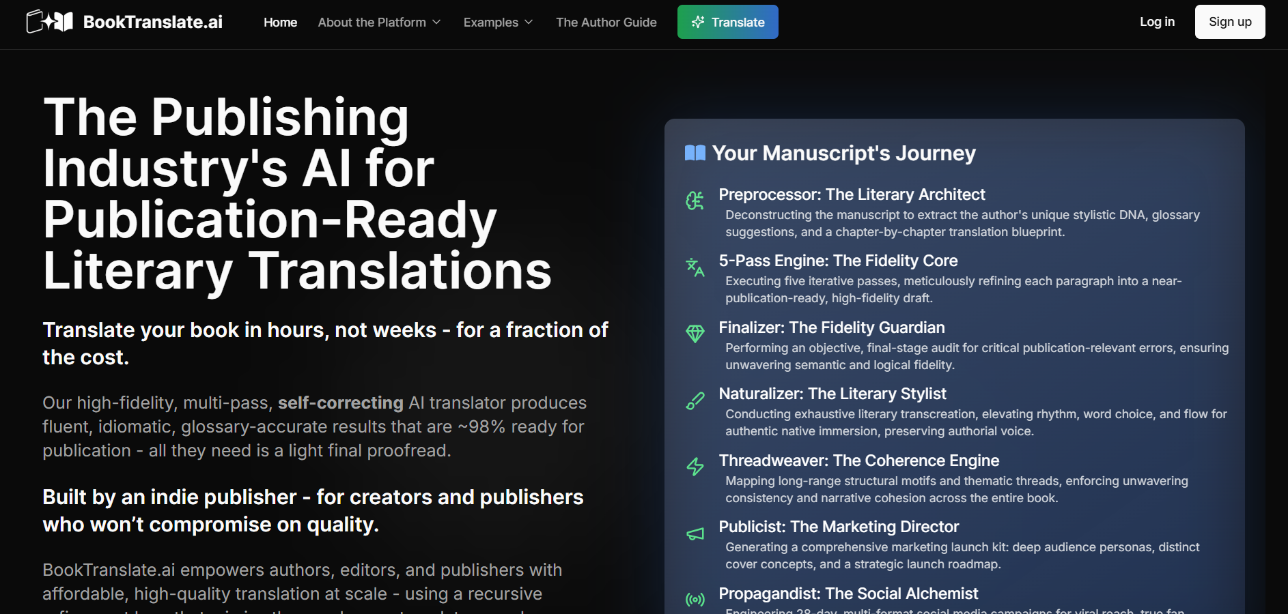The width and height of the screenshot is (1288, 614).
Task: Select 'Finalizer: The Fidelity Guardian' heading
Action: (x=832, y=327)
